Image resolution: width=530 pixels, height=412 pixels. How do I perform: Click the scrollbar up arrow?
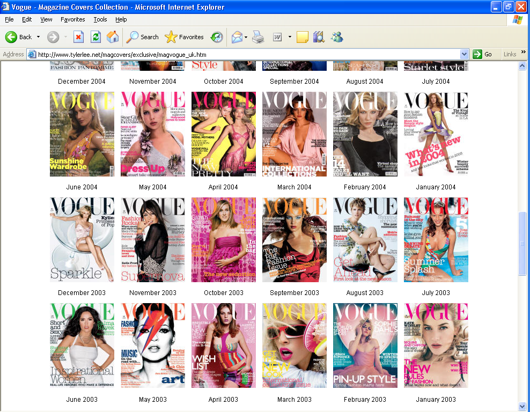tap(522, 65)
